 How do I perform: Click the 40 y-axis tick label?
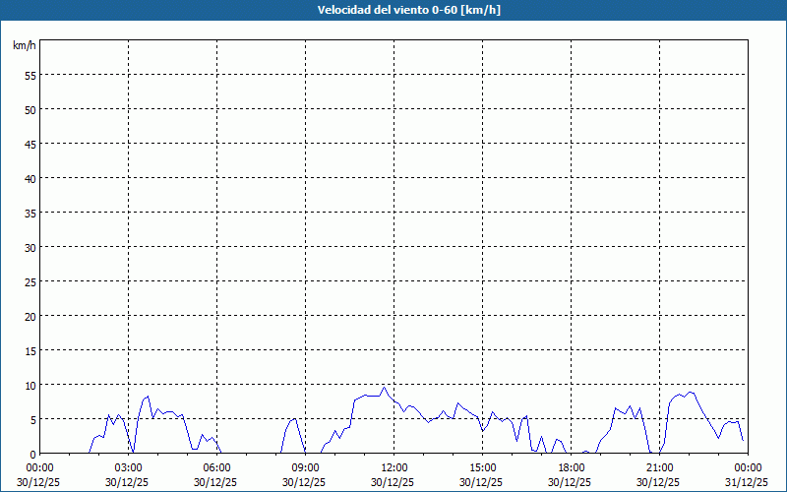(30, 178)
